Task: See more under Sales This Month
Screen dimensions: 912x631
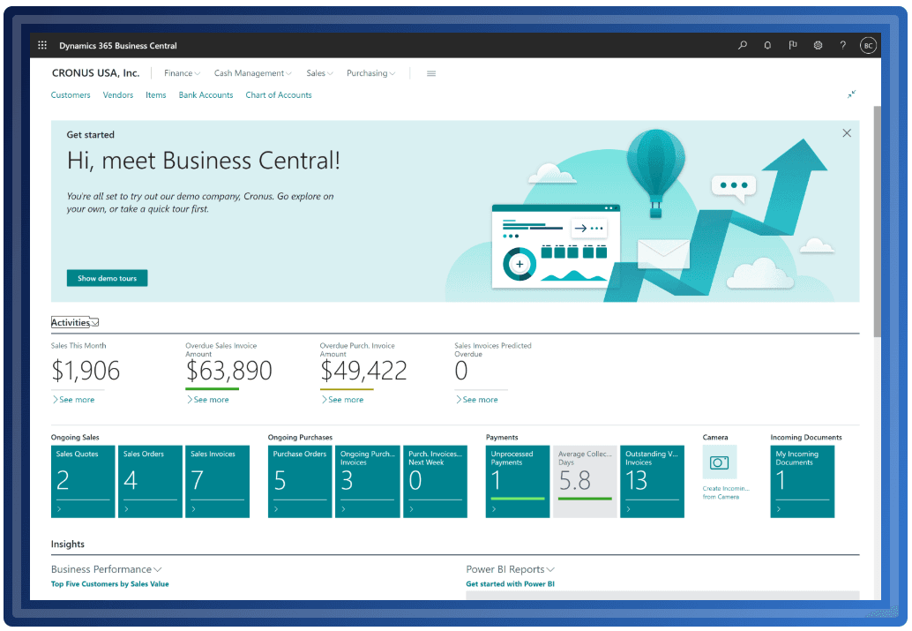Action: tap(74, 400)
